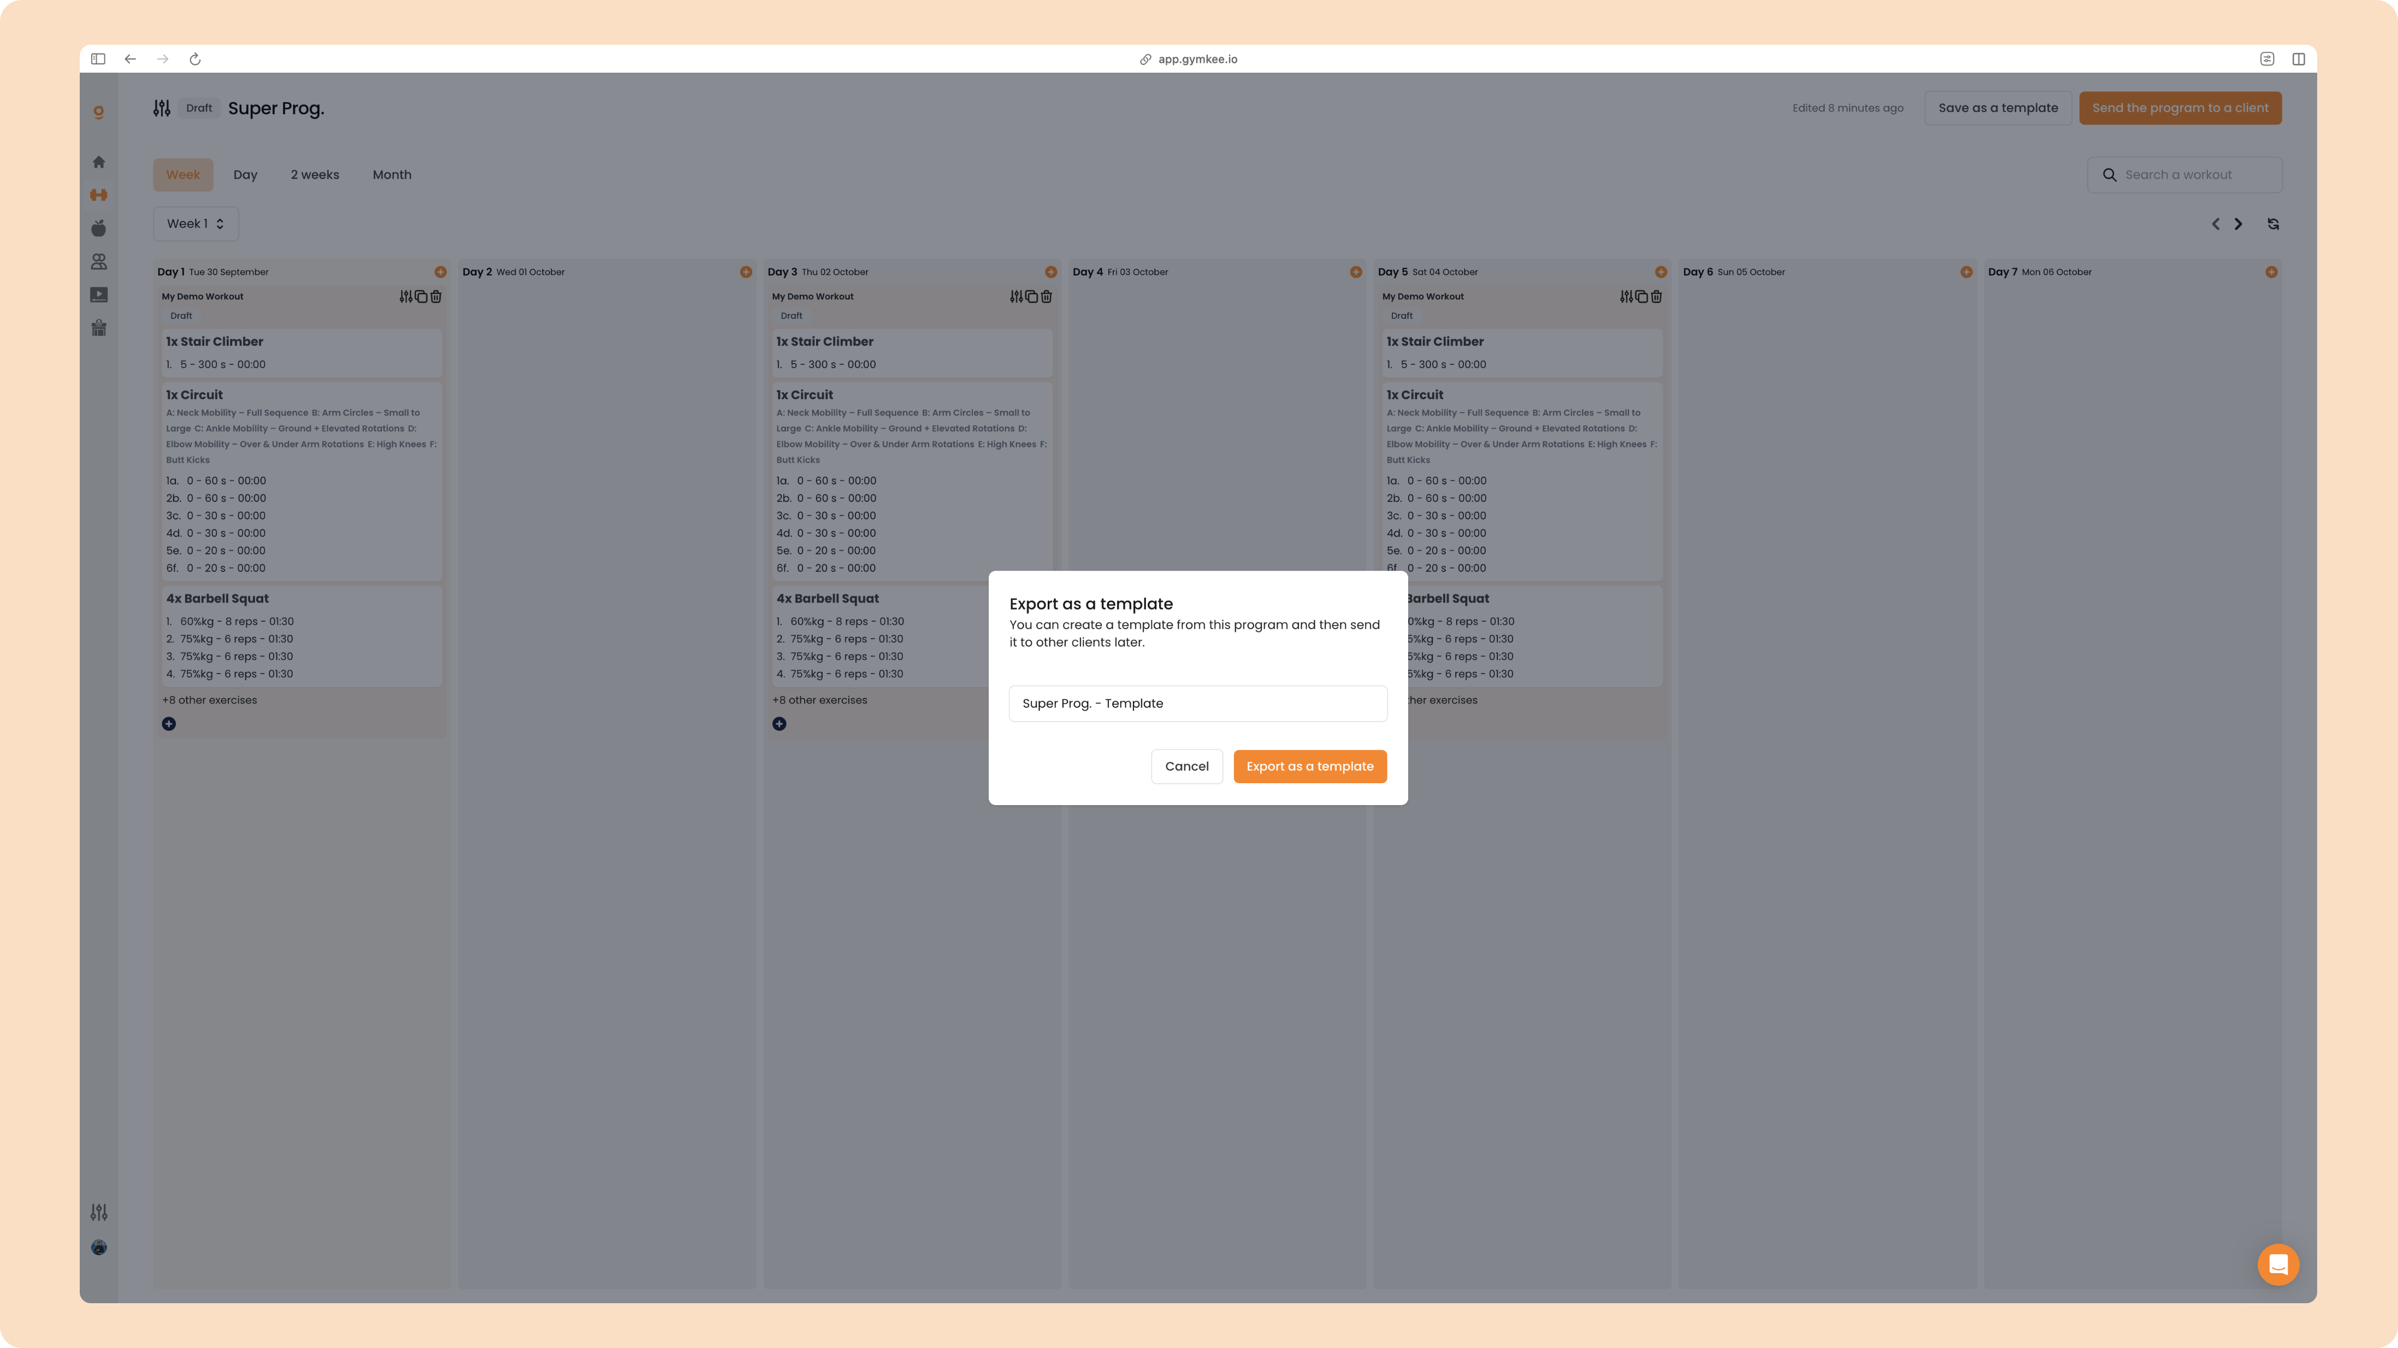Switch to Week view tab
The width and height of the screenshot is (2398, 1348).
coord(184,175)
